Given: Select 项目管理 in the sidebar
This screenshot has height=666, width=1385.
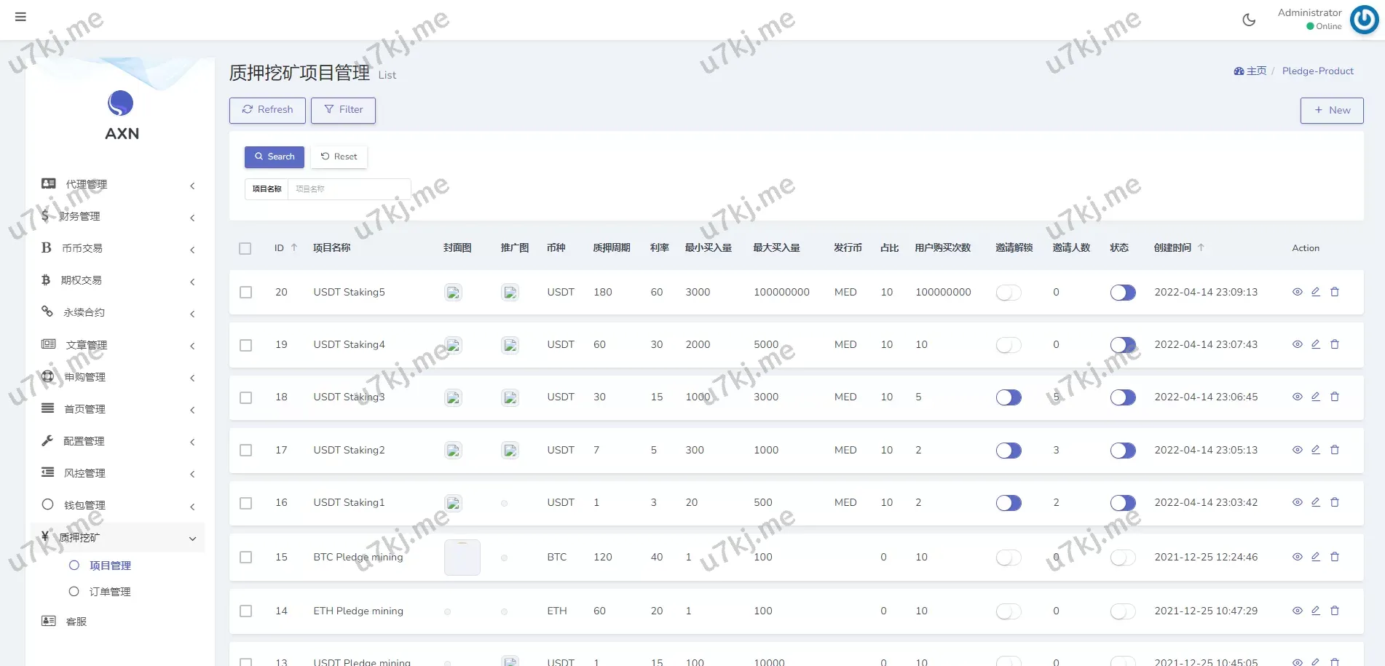Looking at the screenshot, I should [110, 565].
